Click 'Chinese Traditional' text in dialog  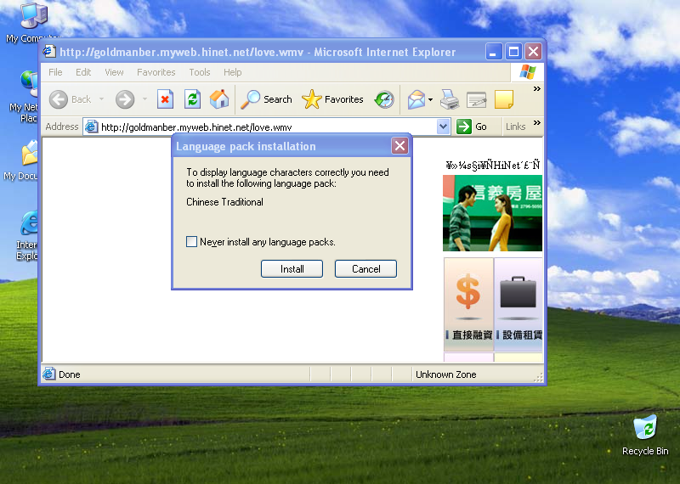224,202
